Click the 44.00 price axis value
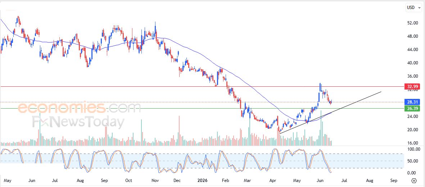The height and width of the screenshot is (187, 425). point(412,50)
